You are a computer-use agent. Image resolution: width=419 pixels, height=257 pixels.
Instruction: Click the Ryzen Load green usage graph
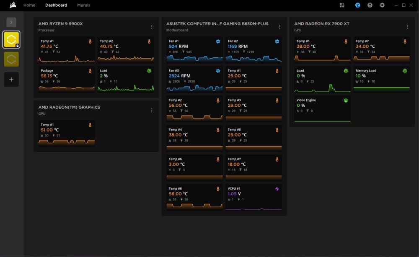click(126, 88)
